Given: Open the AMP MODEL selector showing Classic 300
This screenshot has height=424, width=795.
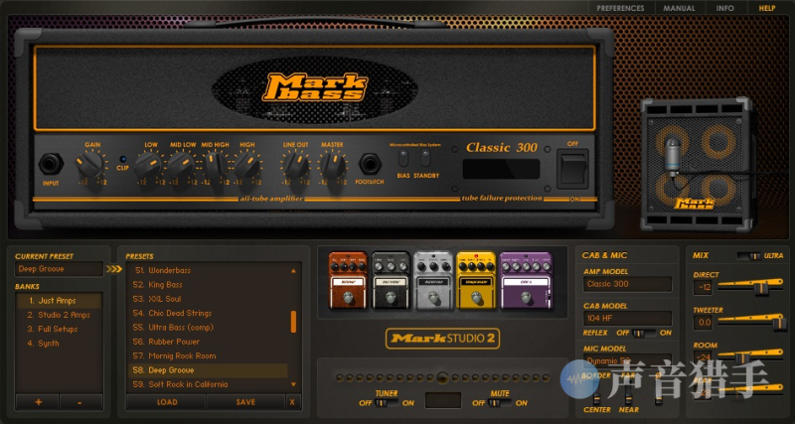Looking at the screenshot, I should point(627,284).
